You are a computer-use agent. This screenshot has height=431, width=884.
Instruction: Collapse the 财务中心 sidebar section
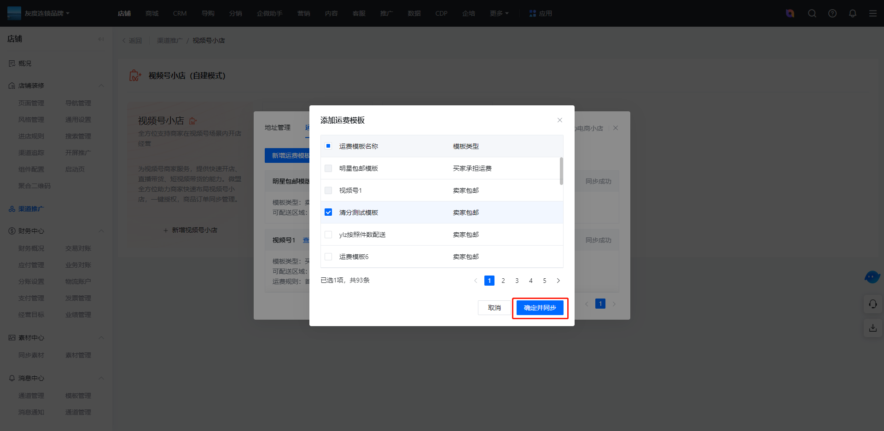pos(101,231)
